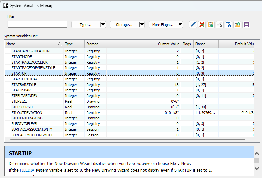This screenshot has width=262, height=178.
Task: Click the Type column header
Action: point(74,44)
